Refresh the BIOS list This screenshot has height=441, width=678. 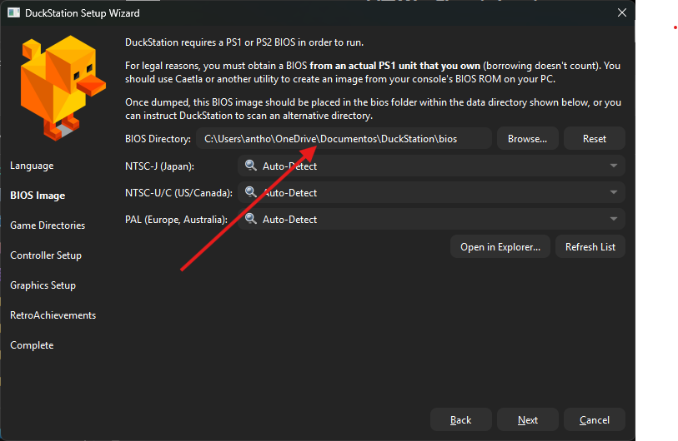pyautogui.click(x=590, y=247)
